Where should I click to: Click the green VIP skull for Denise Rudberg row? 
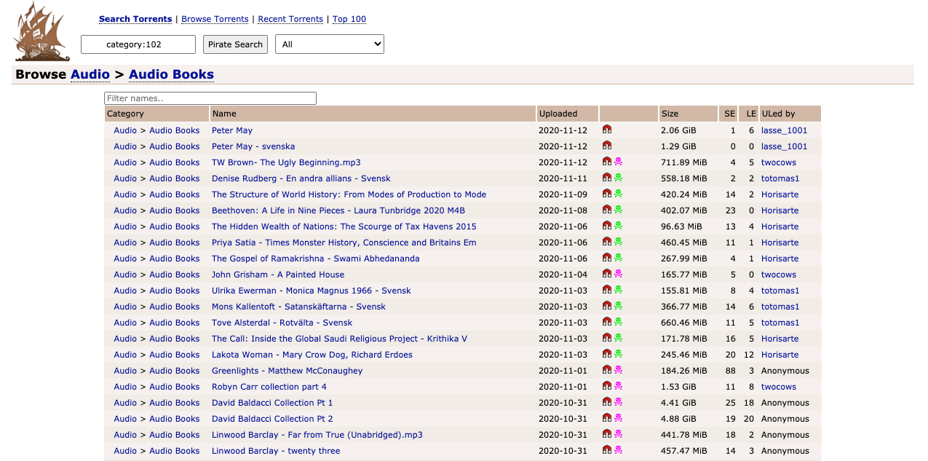click(x=618, y=178)
